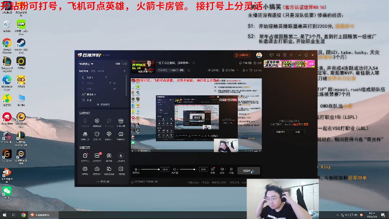Switch to 竖屏 portrait orientation
Image resolution: width=389 pixels, height=219 pixels.
click(124, 64)
